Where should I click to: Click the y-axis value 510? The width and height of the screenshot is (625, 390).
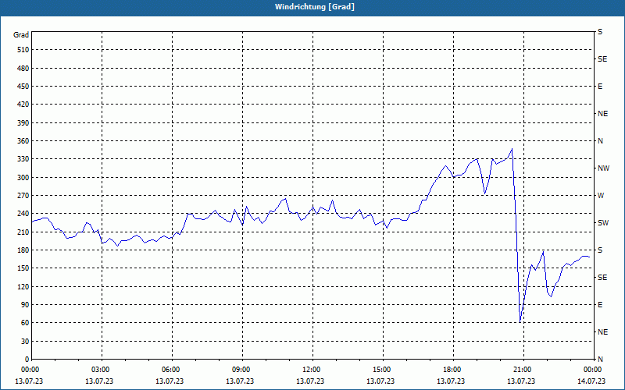(23, 50)
